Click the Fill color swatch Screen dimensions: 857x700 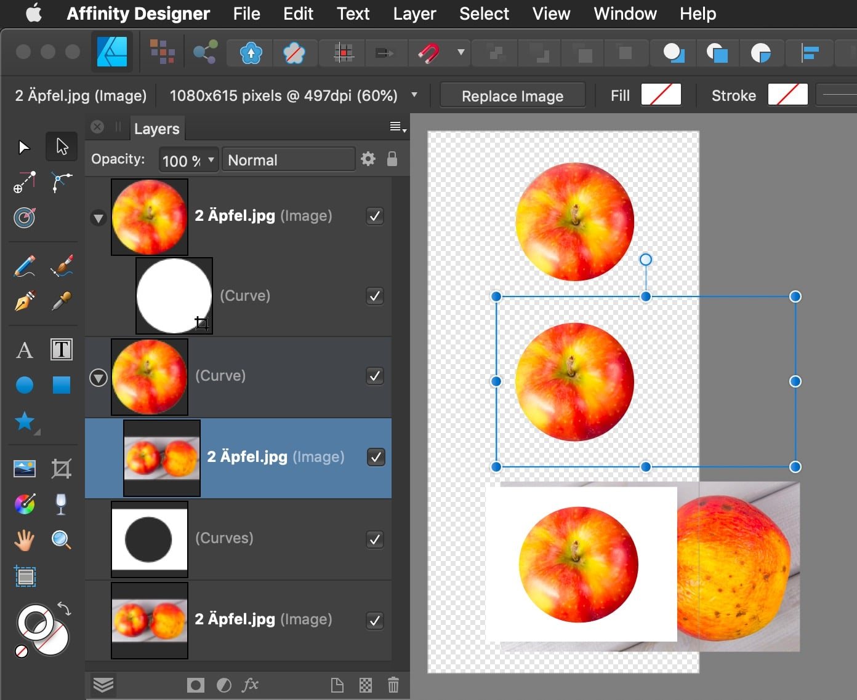click(x=661, y=95)
